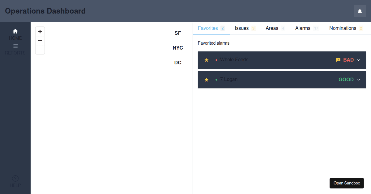The width and height of the screenshot is (371, 194).
Task: Switch to the Issues tab
Action: point(245,28)
